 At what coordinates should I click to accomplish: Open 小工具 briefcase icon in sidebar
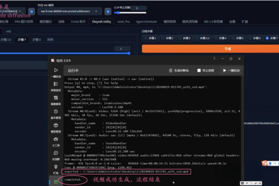[56, 139]
